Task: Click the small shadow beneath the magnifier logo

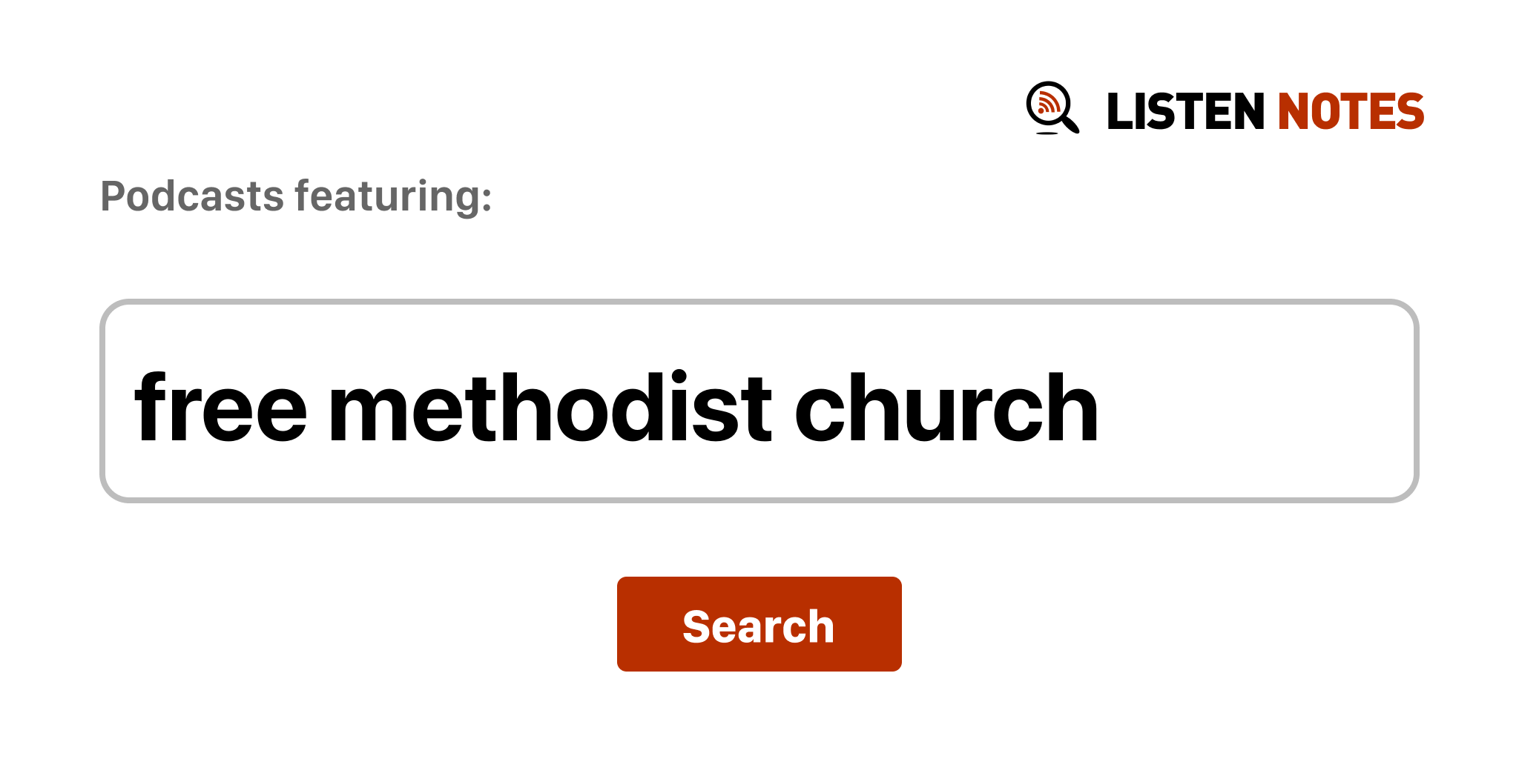Action: (1047, 133)
